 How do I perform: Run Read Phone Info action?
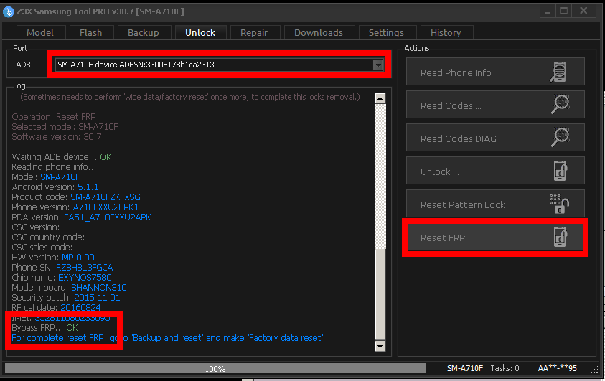(x=495, y=72)
